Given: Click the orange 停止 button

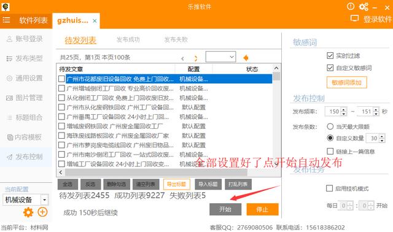Looking at the screenshot, I should [x=262, y=209].
